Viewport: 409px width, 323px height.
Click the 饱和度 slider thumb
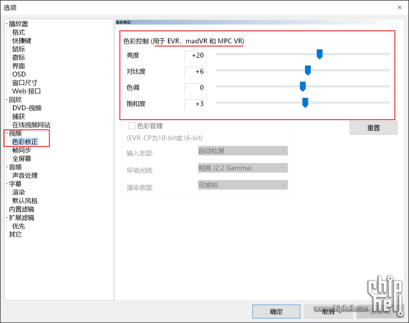305,103
